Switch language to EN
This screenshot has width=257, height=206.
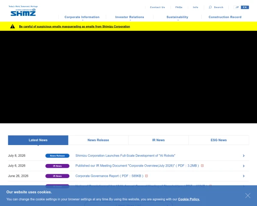point(245,7)
